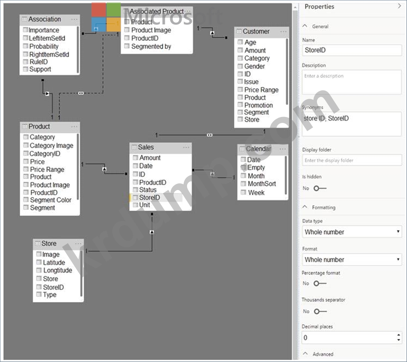Click the Synonyms text box
Screen dimensions: 407x362
[352, 124]
